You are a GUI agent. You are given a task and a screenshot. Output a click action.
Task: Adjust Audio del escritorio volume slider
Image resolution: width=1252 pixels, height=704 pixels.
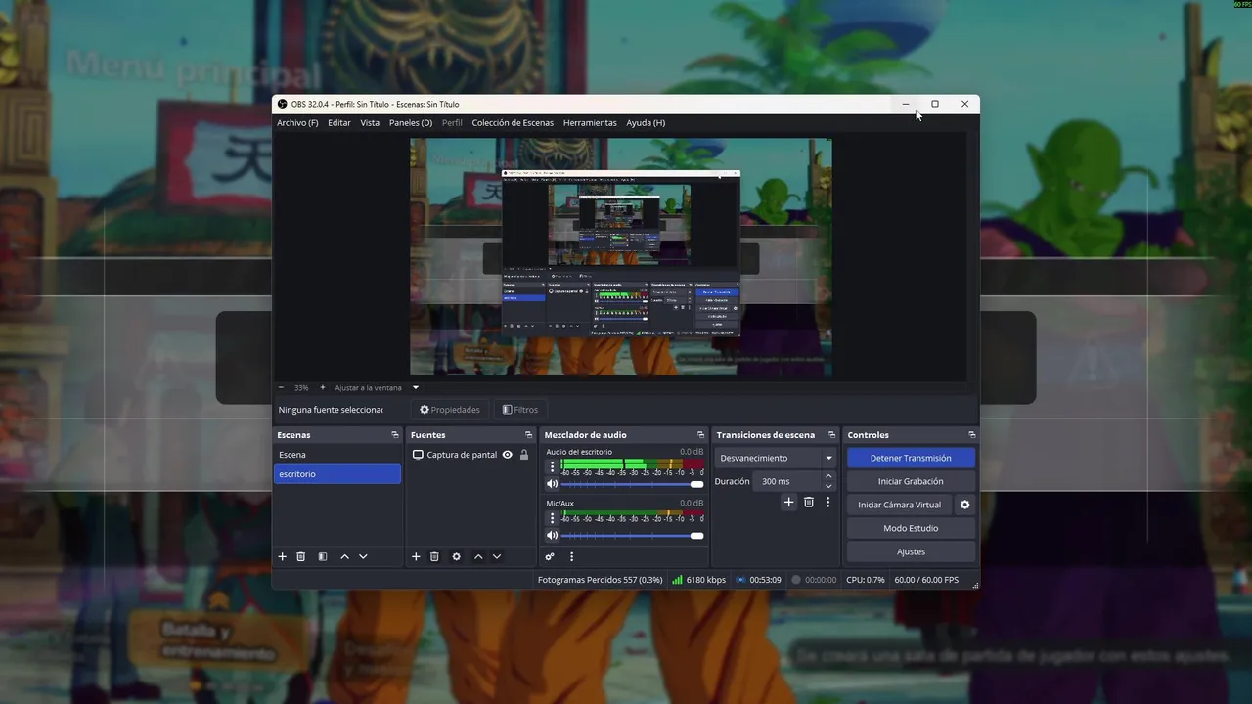pyautogui.click(x=632, y=484)
